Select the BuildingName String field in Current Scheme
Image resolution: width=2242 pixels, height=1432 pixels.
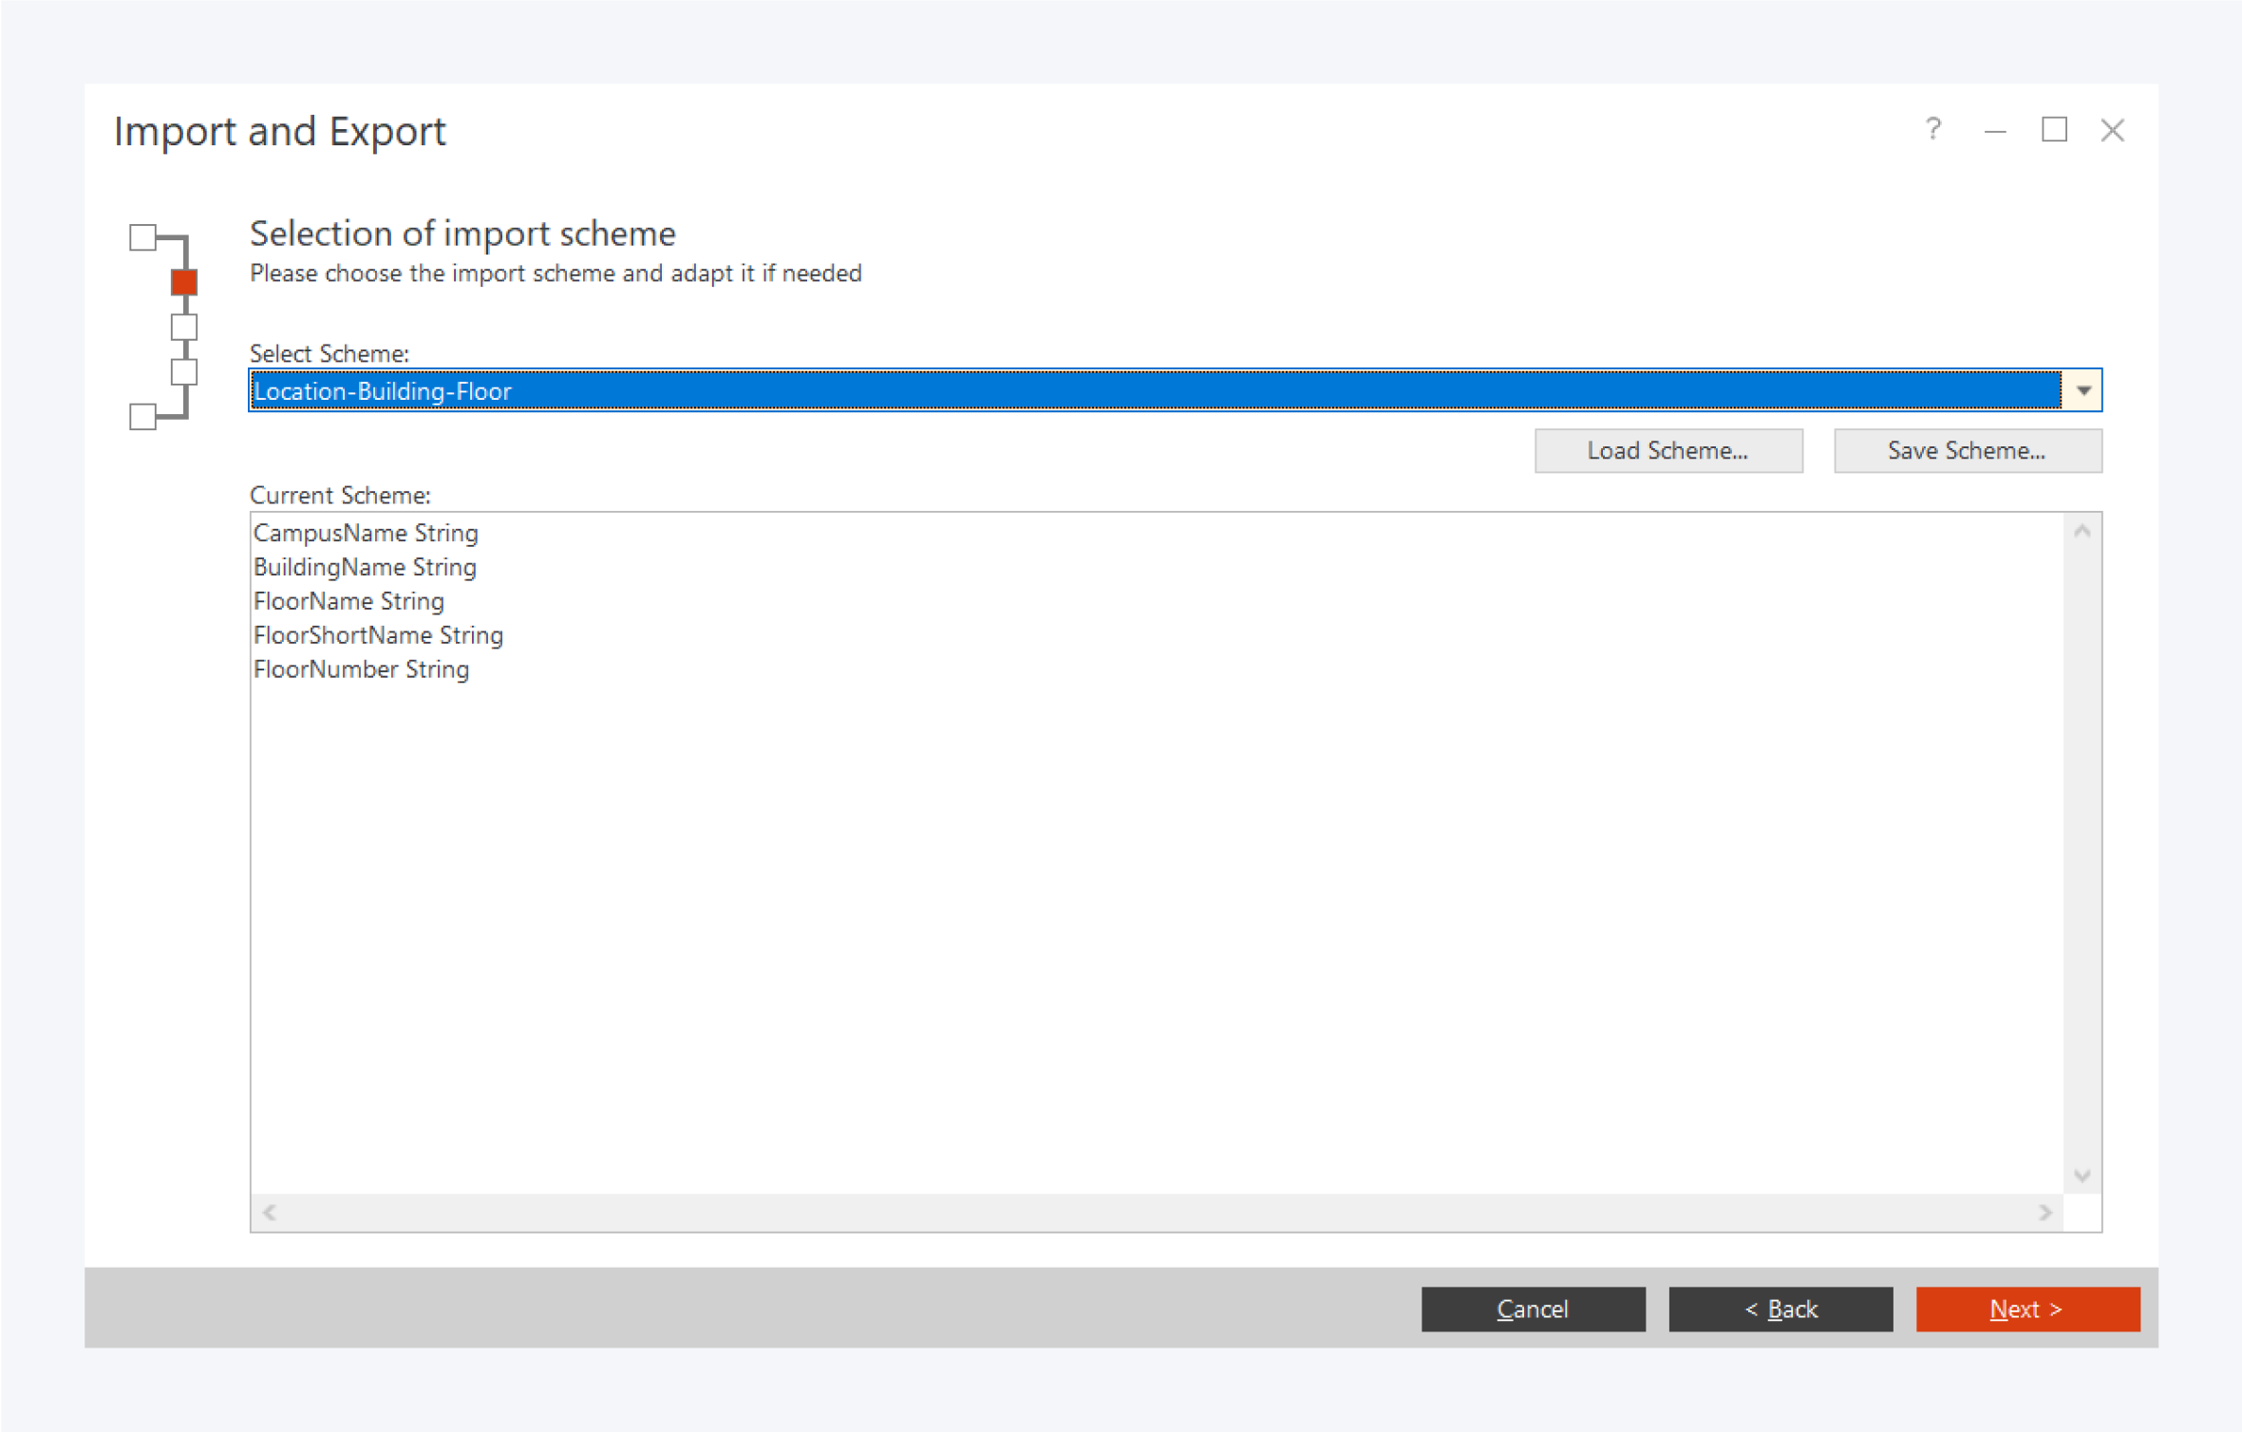[365, 567]
